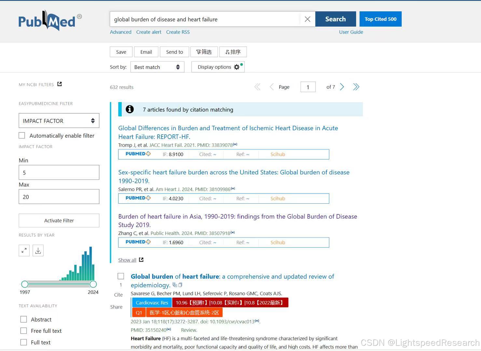Screen dimensions: 481x351
Task: Click the 1997 year slider handle
Action: [x=25, y=284]
